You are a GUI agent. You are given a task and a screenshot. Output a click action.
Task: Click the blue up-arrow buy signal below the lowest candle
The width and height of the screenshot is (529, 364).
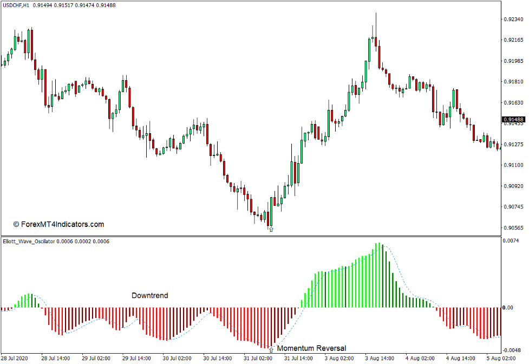point(271,229)
